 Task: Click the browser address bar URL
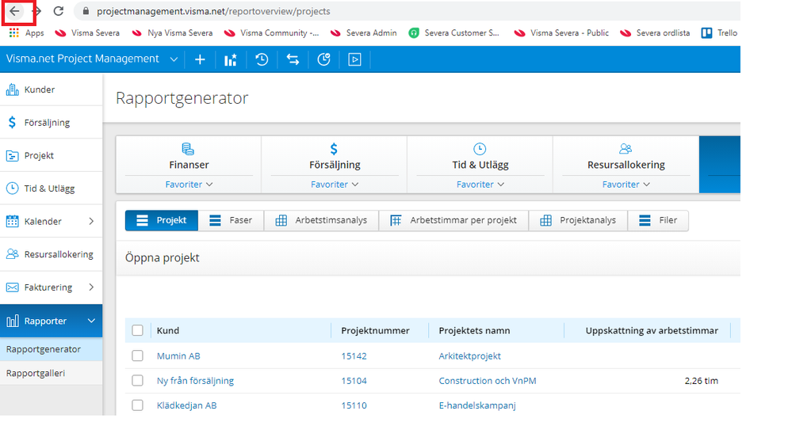click(214, 12)
